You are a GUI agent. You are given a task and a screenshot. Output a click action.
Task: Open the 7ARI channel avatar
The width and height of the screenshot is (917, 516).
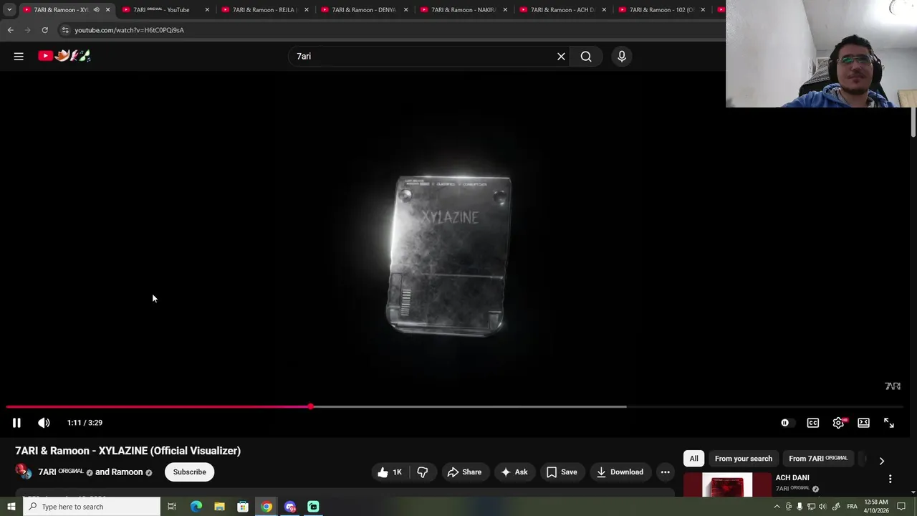[24, 472]
